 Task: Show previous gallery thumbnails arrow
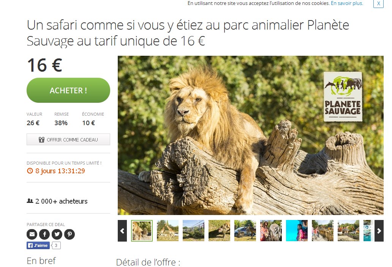click(x=122, y=231)
